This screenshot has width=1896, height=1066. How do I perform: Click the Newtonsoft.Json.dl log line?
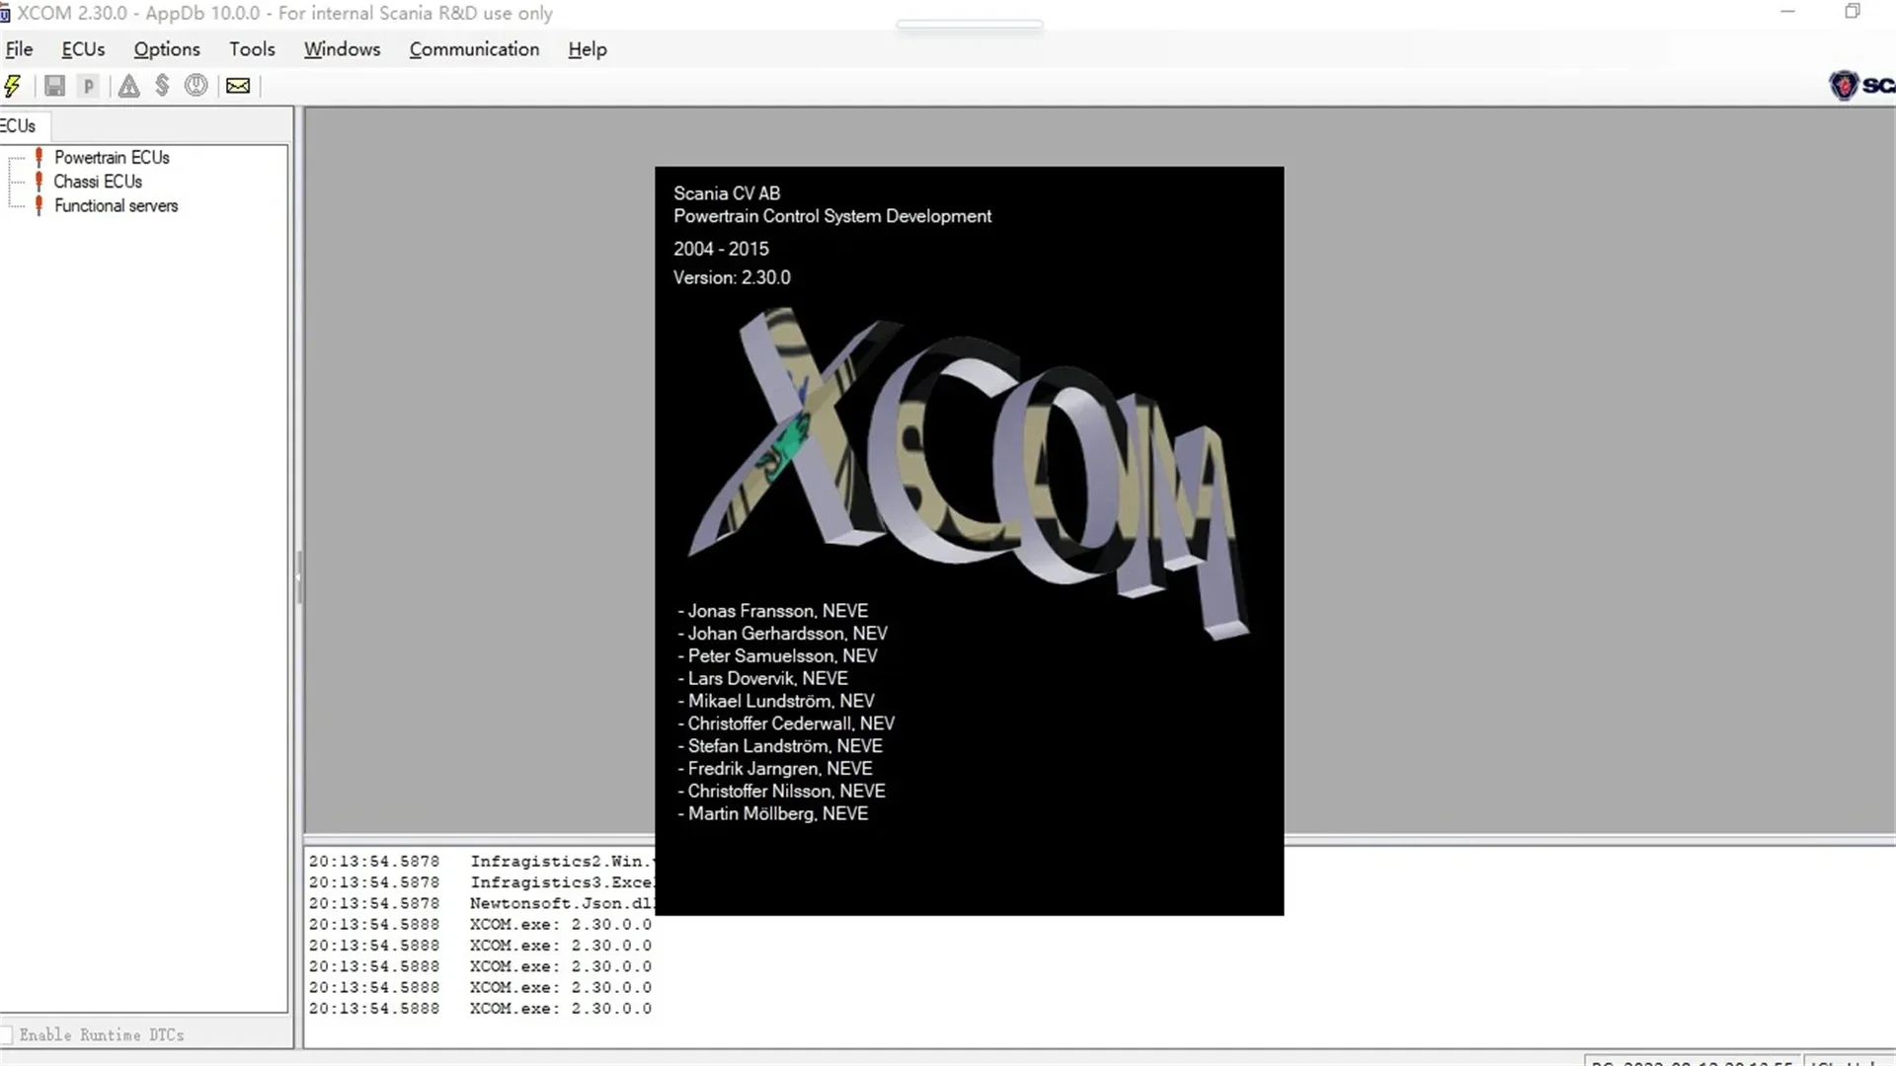(x=481, y=903)
